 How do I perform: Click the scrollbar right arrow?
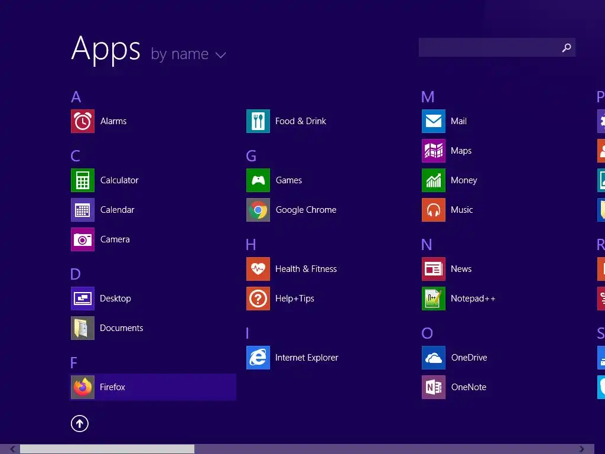581,449
